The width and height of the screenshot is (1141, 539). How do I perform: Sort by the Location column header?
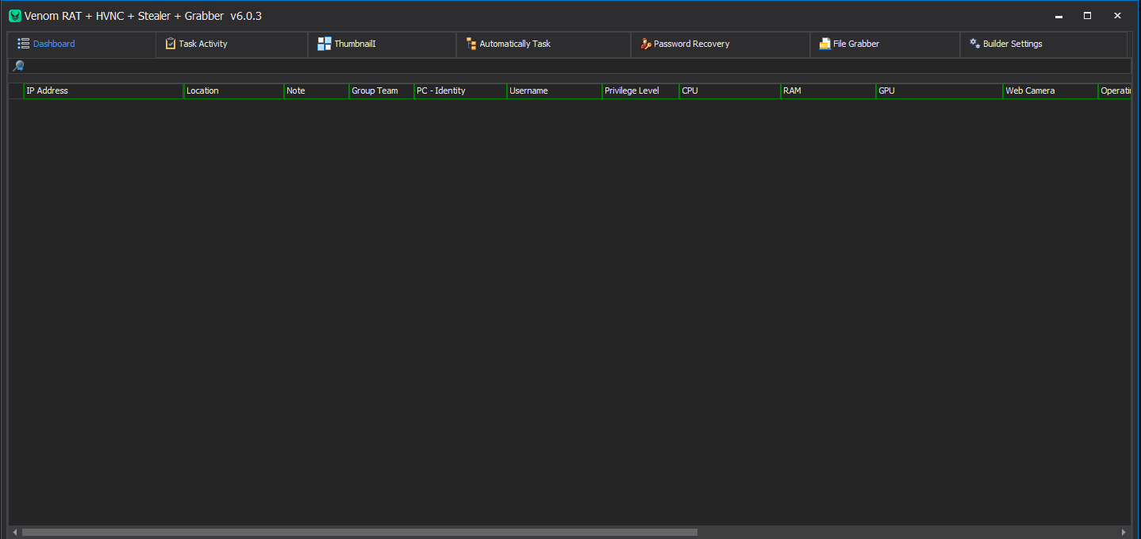click(x=233, y=90)
